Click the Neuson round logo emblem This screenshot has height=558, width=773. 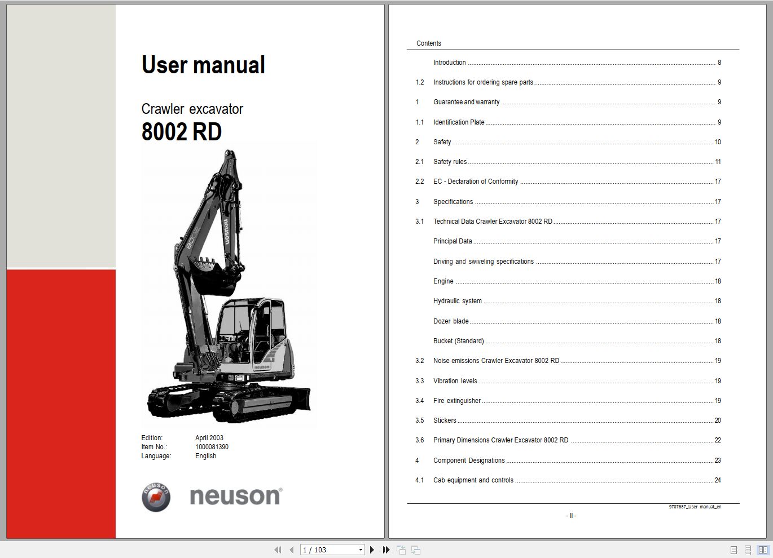pos(156,497)
